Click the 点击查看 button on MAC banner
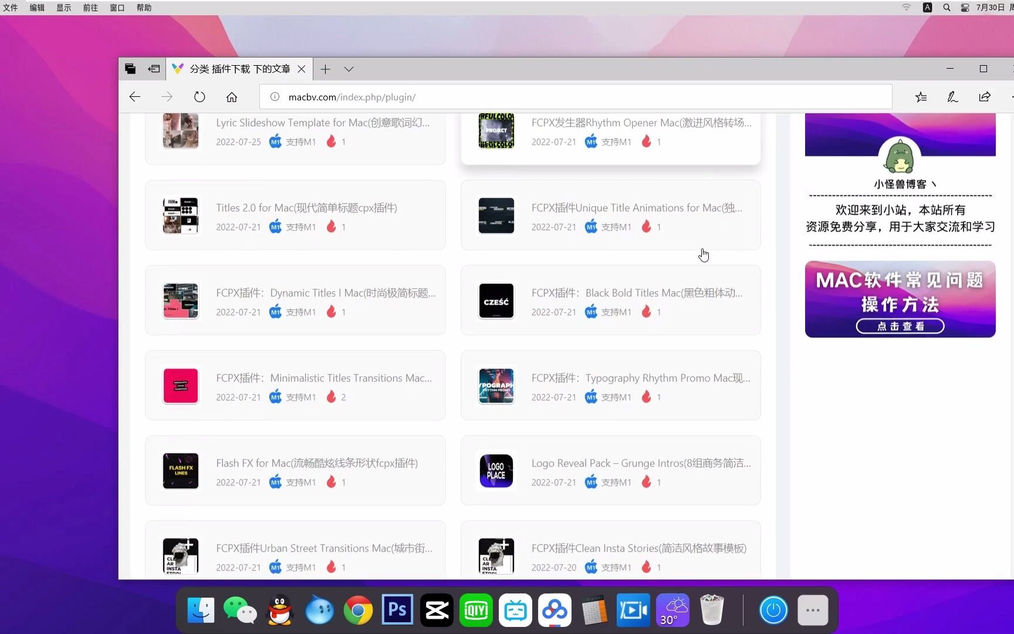This screenshot has height=634, width=1014. click(x=900, y=326)
